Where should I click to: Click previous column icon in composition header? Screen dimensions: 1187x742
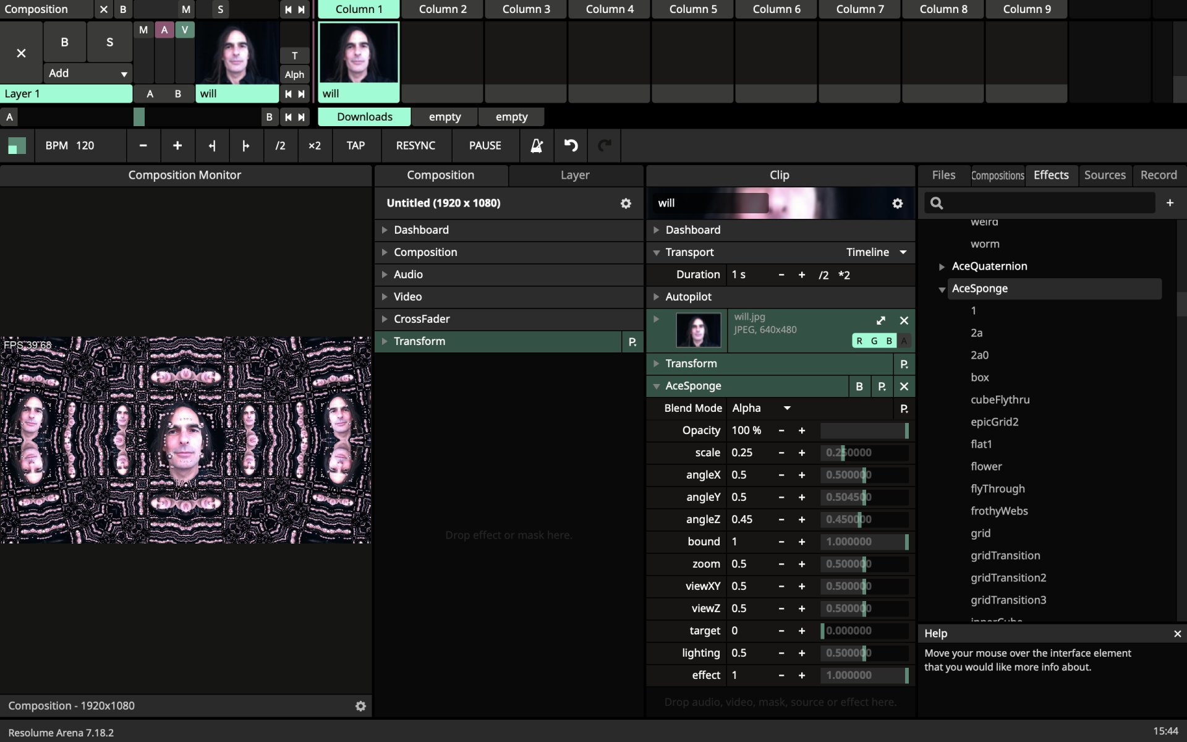point(288,9)
